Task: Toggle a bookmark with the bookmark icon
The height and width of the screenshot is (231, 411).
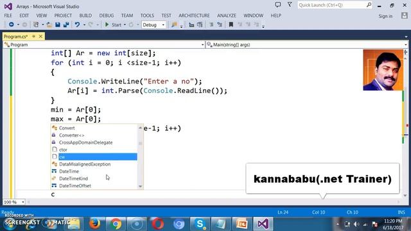Action: [231, 24]
